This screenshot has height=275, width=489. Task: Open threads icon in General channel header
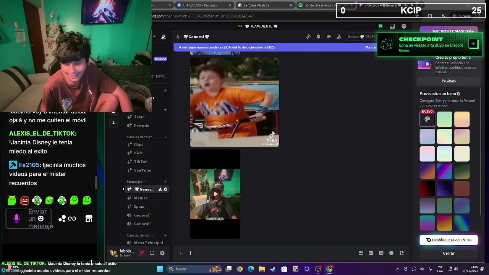[x=308, y=37]
